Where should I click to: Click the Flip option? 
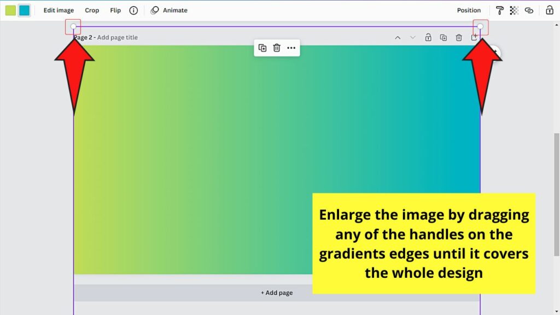(115, 10)
